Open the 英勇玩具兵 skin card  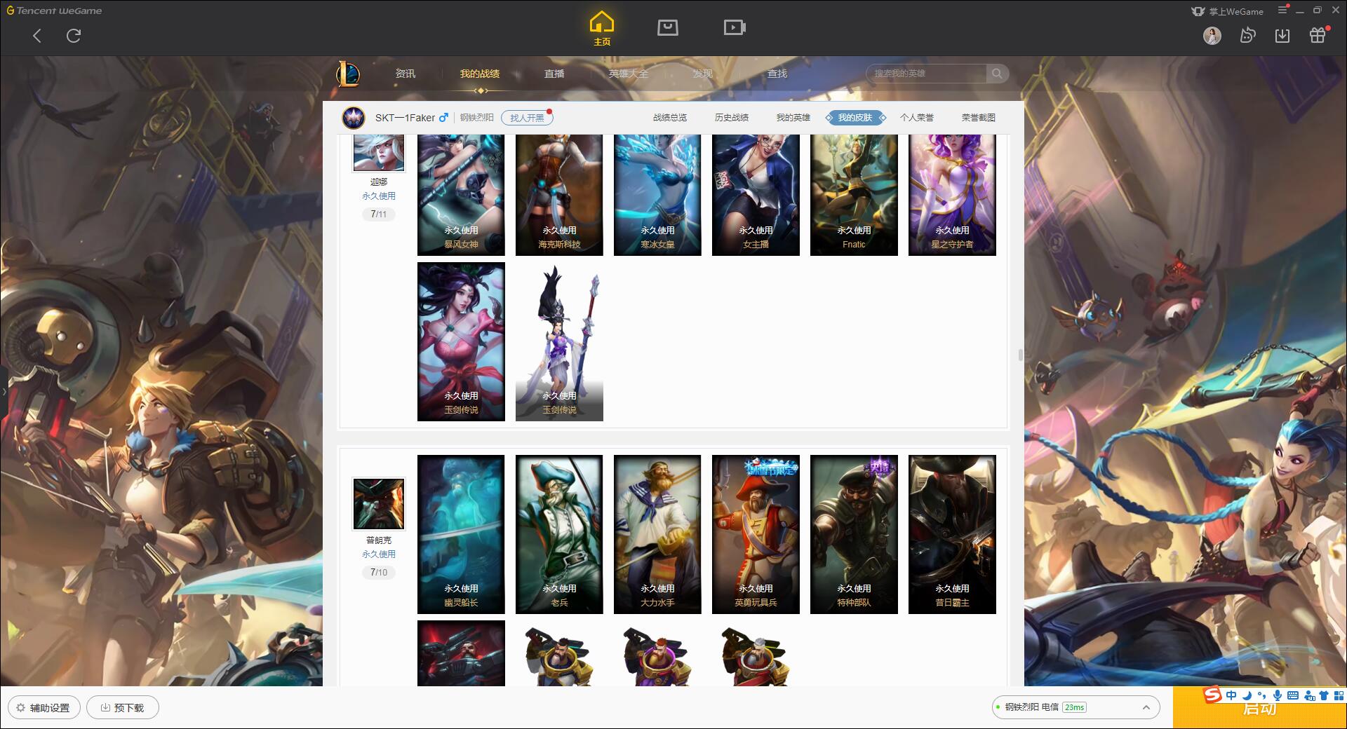[756, 535]
